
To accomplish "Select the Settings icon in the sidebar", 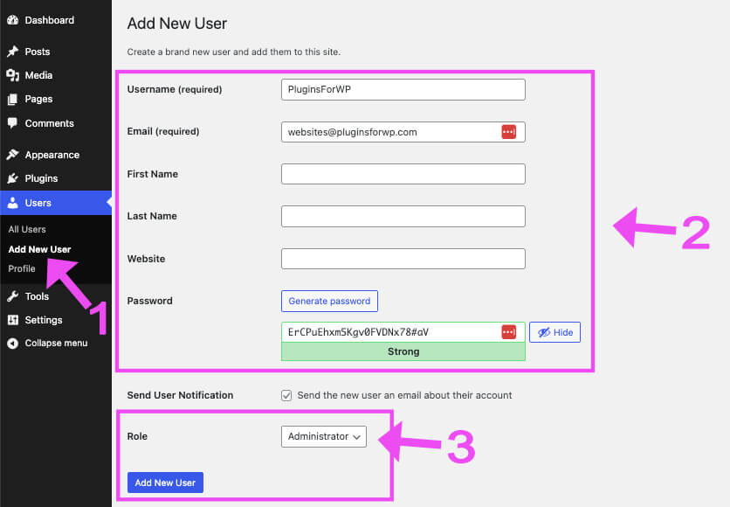I will [x=13, y=319].
